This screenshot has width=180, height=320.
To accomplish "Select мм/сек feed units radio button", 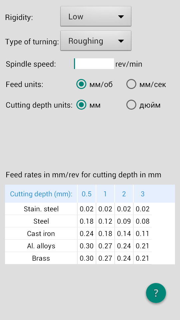I will coord(146,84).
